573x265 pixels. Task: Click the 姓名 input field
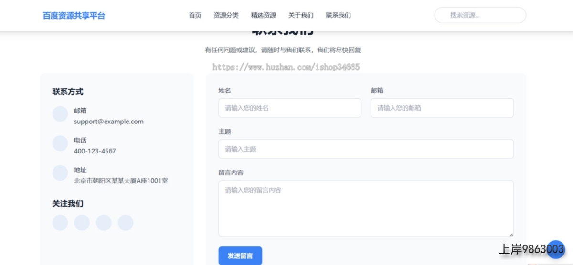[x=289, y=108]
